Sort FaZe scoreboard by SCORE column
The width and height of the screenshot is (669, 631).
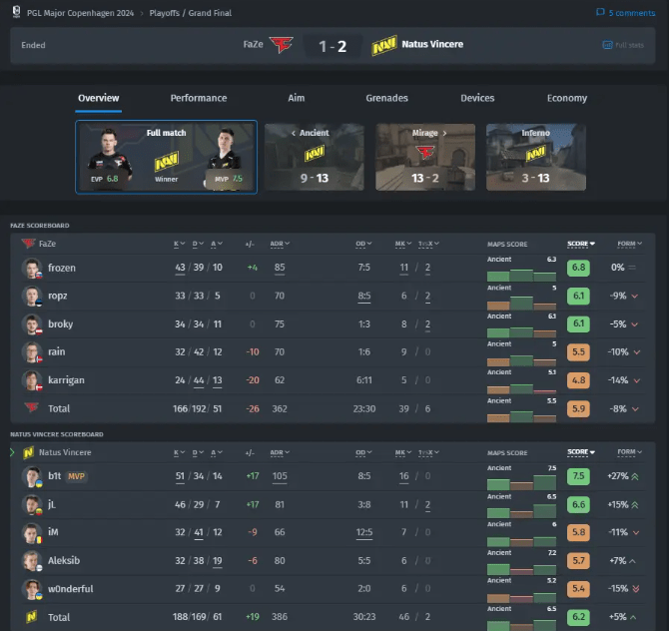point(581,244)
